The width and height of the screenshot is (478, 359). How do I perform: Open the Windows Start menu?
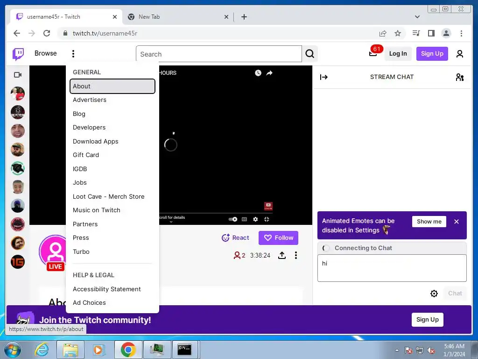(x=13, y=350)
